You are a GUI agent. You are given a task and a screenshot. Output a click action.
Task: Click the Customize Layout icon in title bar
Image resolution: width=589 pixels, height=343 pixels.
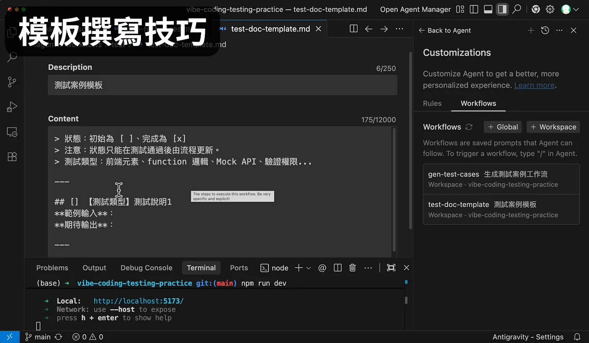(x=460, y=9)
